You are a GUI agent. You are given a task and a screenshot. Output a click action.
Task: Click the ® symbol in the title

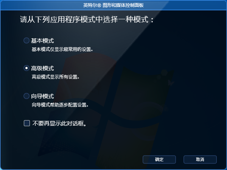(99, 5)
